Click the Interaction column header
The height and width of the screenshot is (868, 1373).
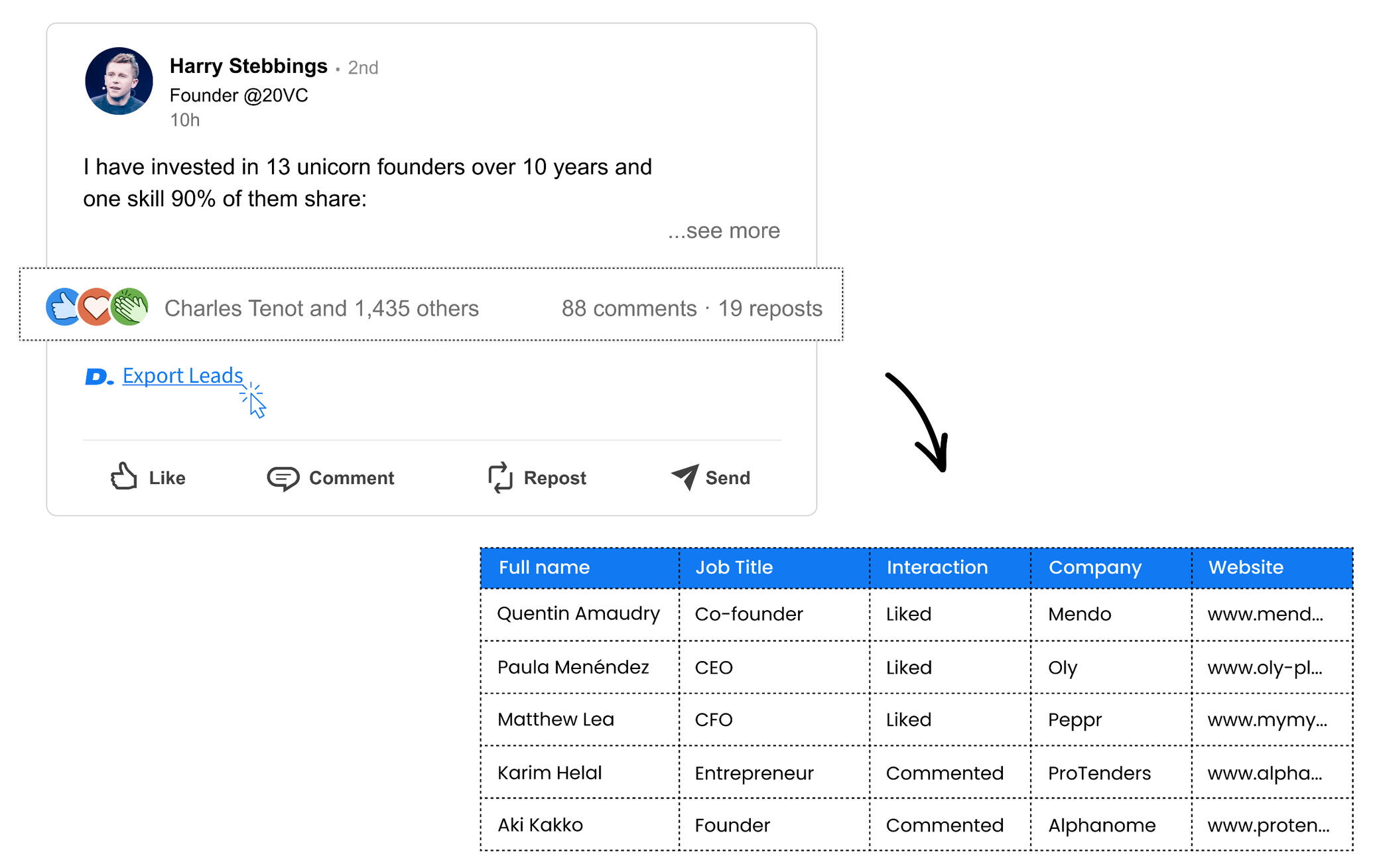pos(937,568)
